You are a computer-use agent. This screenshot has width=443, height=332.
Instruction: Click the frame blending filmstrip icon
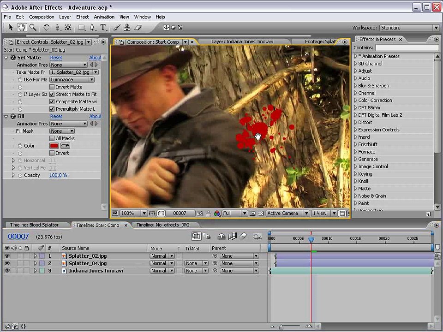point(232,236)
